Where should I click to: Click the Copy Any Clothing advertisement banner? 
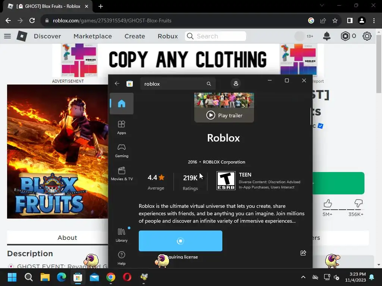pos(188,59)
